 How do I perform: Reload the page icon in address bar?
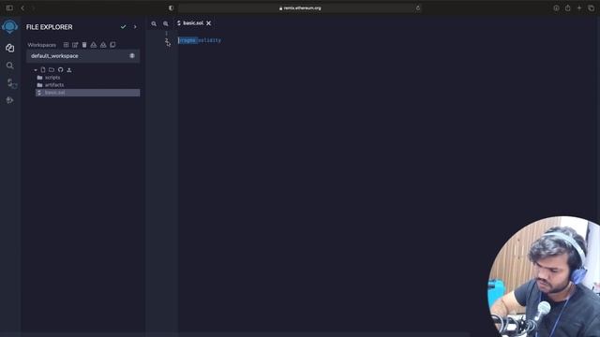pyautogui.click(x=418, y=8)
